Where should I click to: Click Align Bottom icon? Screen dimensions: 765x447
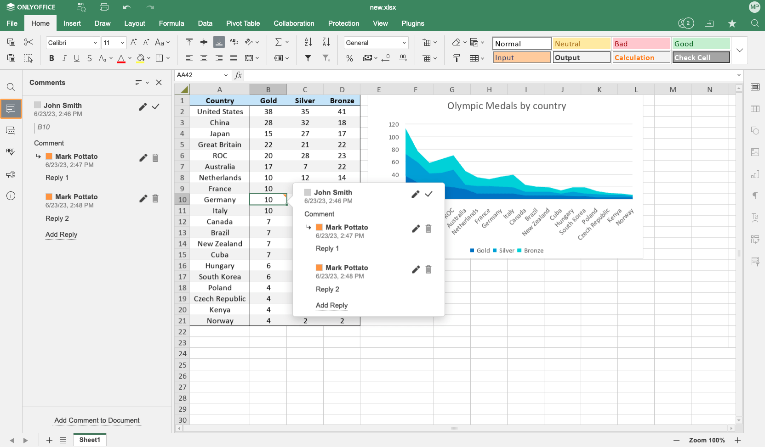tap(219, 42)
